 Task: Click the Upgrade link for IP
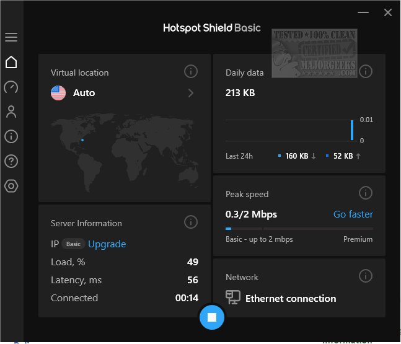[x=107, y=244]
